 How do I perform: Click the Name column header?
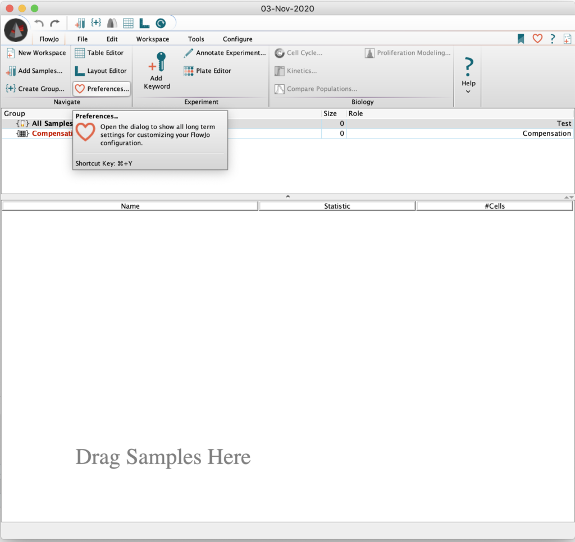[x=130, y=206]
